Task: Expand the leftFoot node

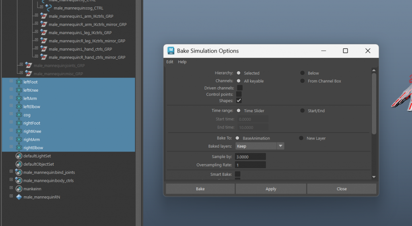Action: pyautogui.click(x=11, y=81)
